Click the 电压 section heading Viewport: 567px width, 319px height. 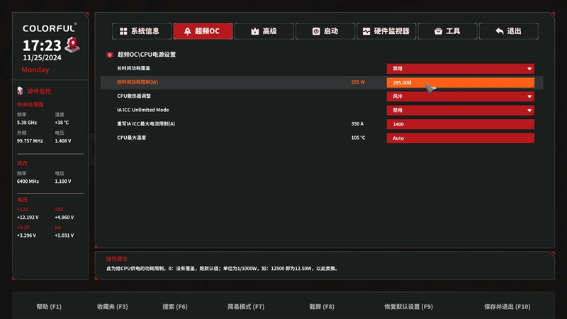click(x=22, y=200)
